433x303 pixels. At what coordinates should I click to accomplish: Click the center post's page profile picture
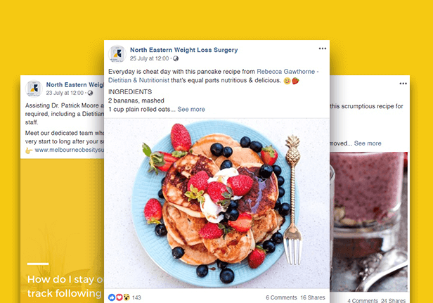(117, 53)
